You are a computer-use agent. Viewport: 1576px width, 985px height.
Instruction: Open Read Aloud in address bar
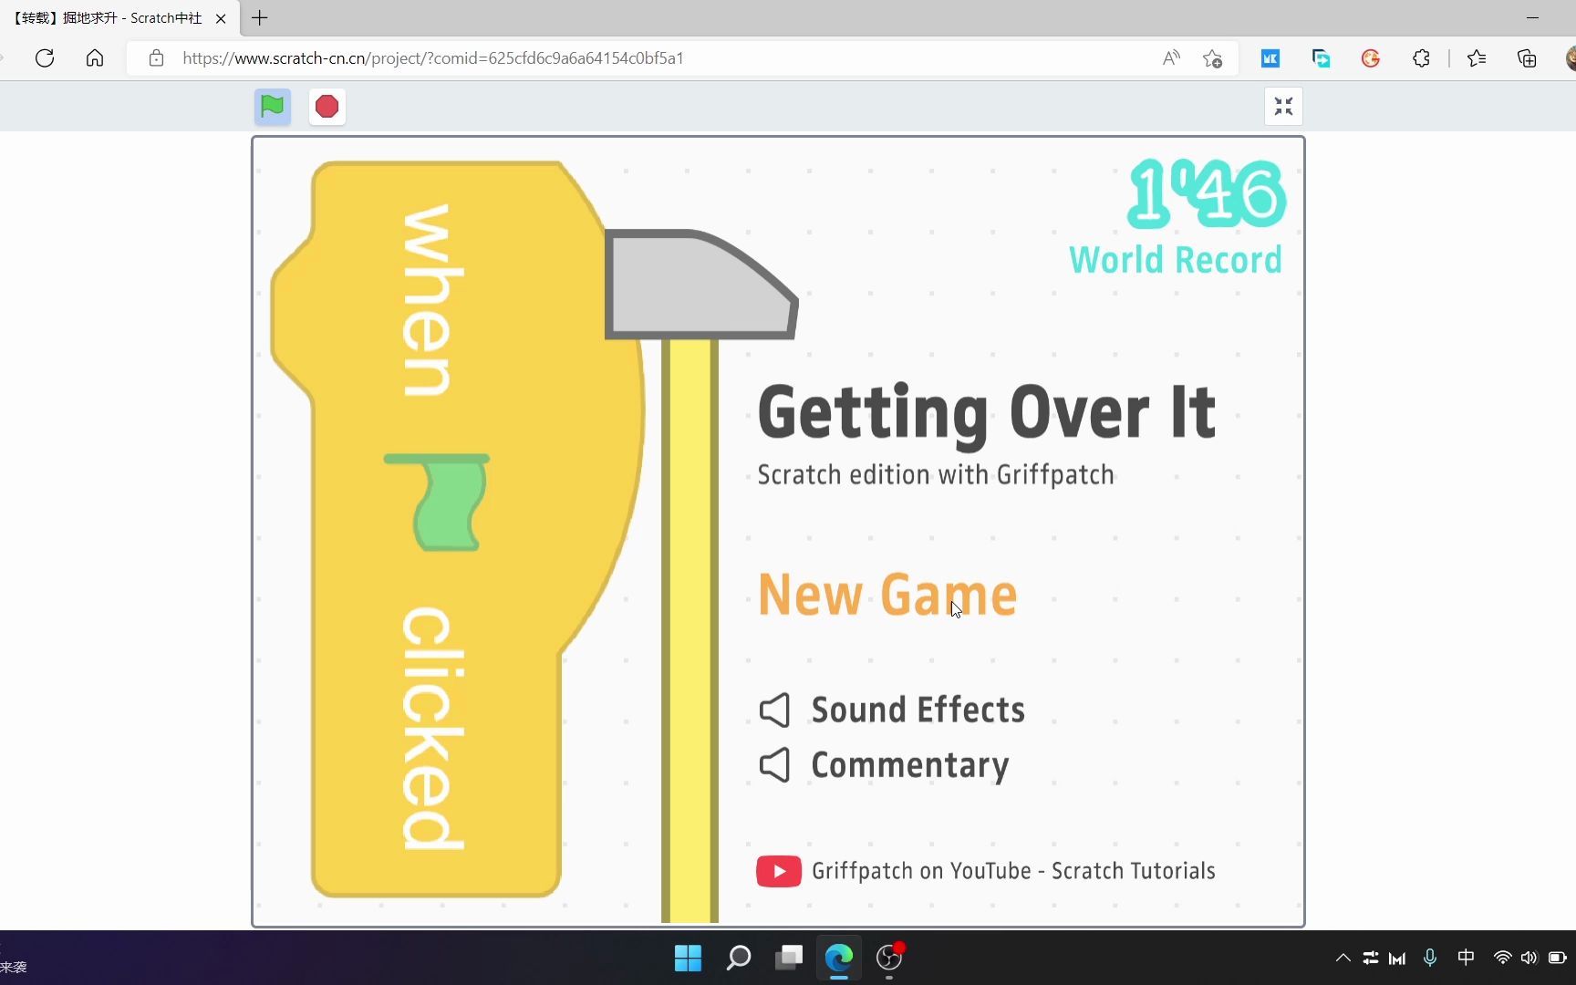[1171, 58]
